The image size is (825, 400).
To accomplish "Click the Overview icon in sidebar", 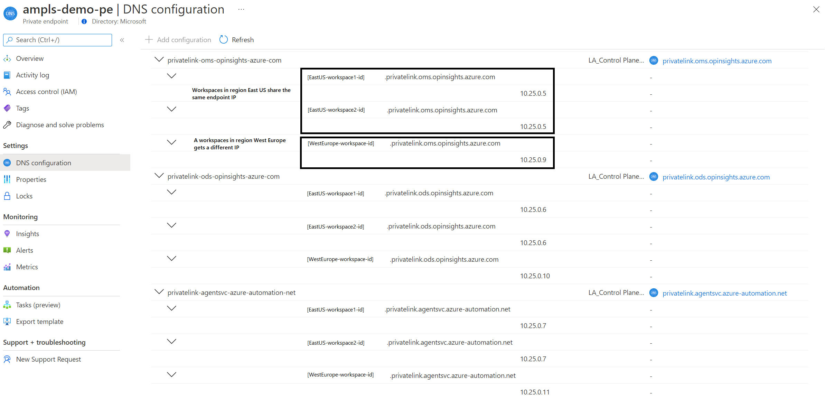I will [7, 59].
